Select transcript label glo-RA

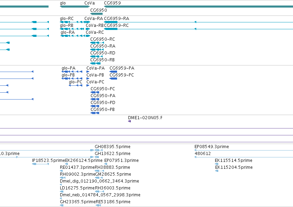(67, 32)
